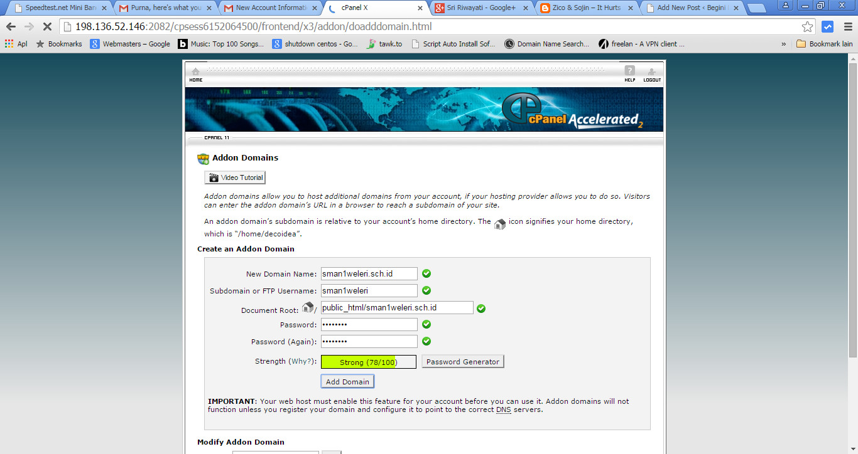Screen dimensions: 858x454
Task: Click the browser forward arrow
Action: (x=28, y=27)
